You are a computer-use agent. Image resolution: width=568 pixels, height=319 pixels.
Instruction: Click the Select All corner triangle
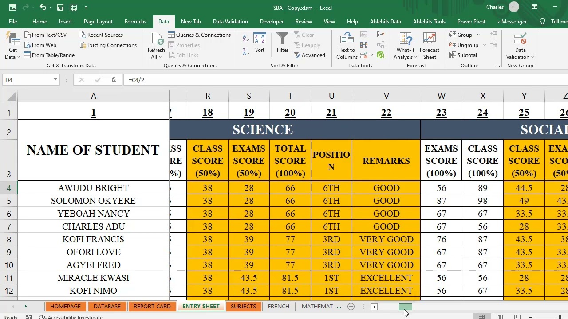click(x=12, y=96)
